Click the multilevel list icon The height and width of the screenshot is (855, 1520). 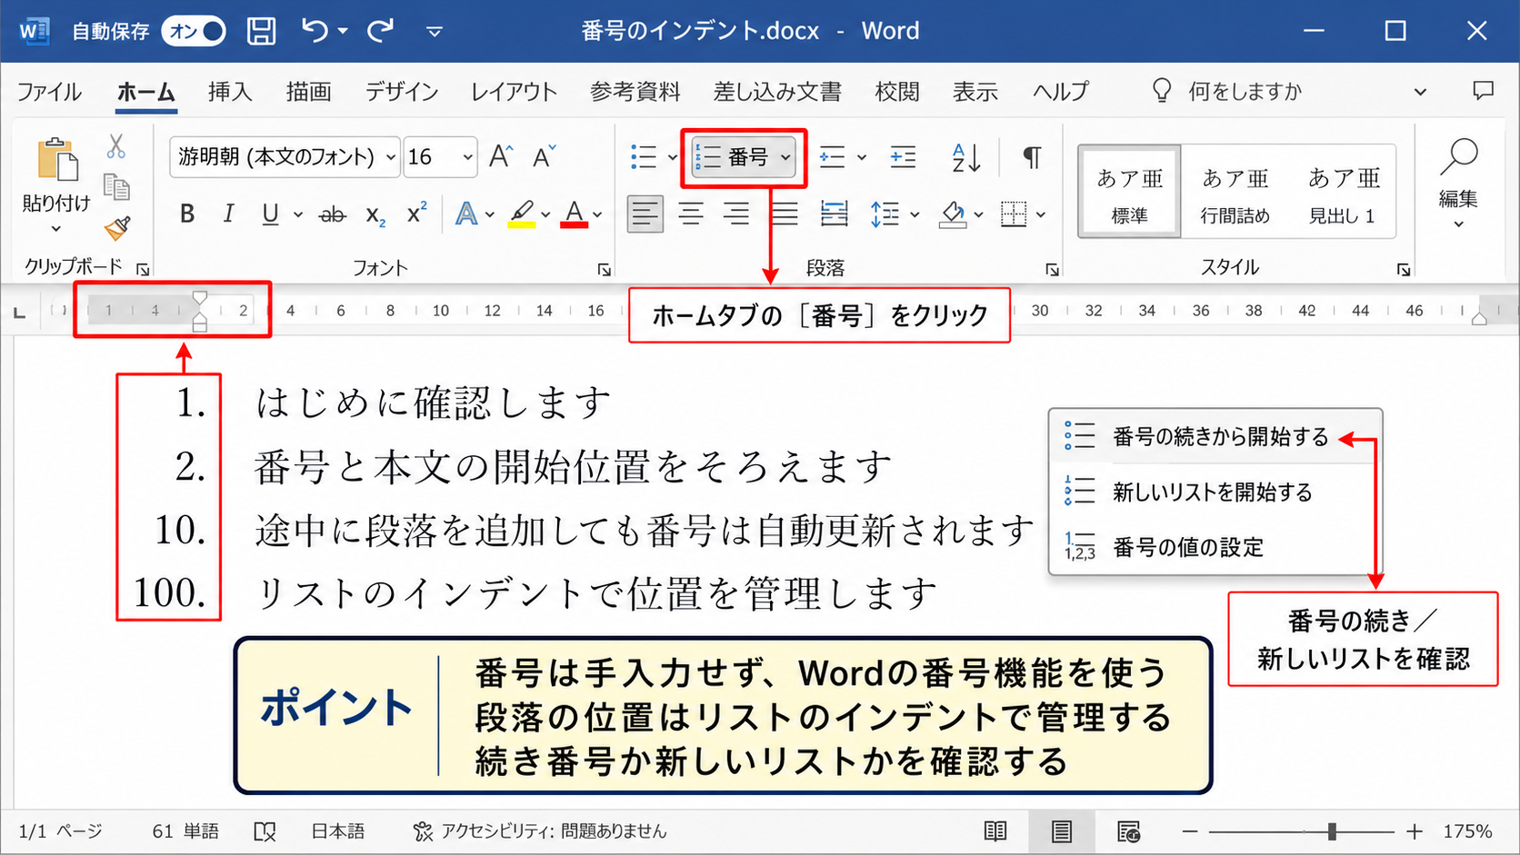(833, 157)
